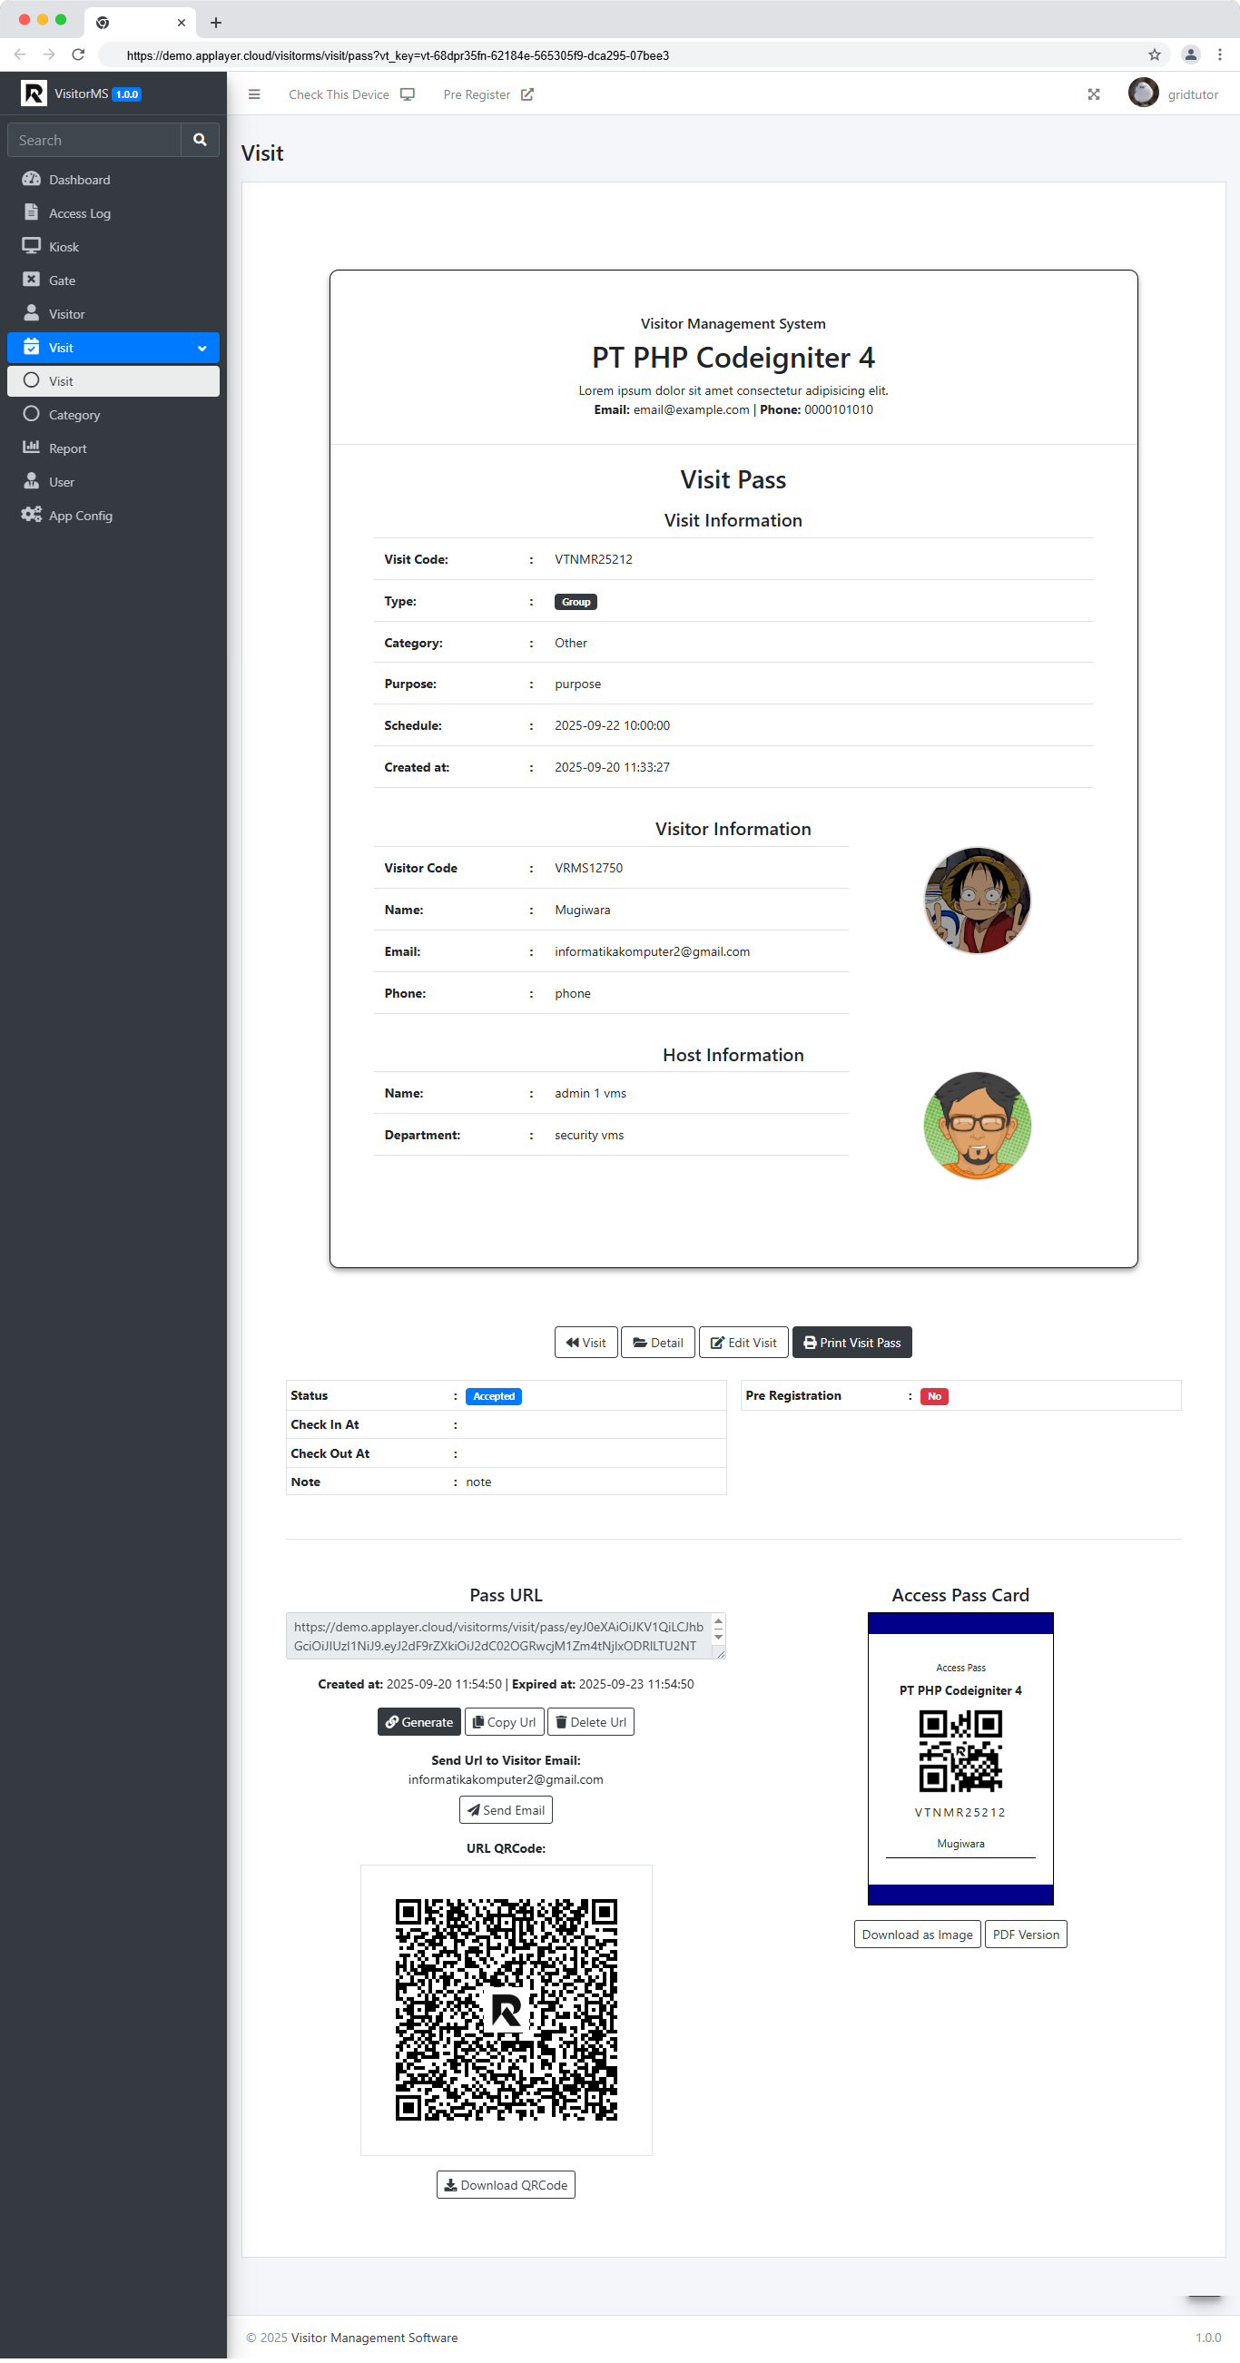Click the Pre Register external link icon
The width and height of the screenshot is (1240, 2363).
527,94
